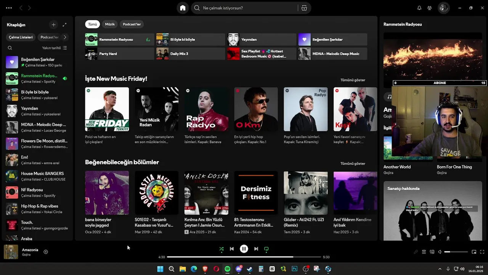The height and width of the screenshot is (275, 488).
Task: Select NF Radyosu in library
Action: (x=37, y=192)
